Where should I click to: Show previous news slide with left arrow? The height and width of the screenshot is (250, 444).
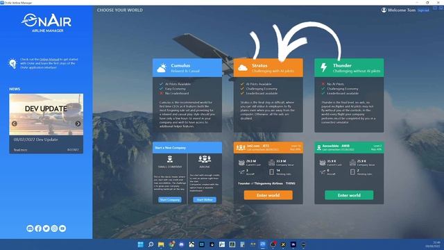15,124
